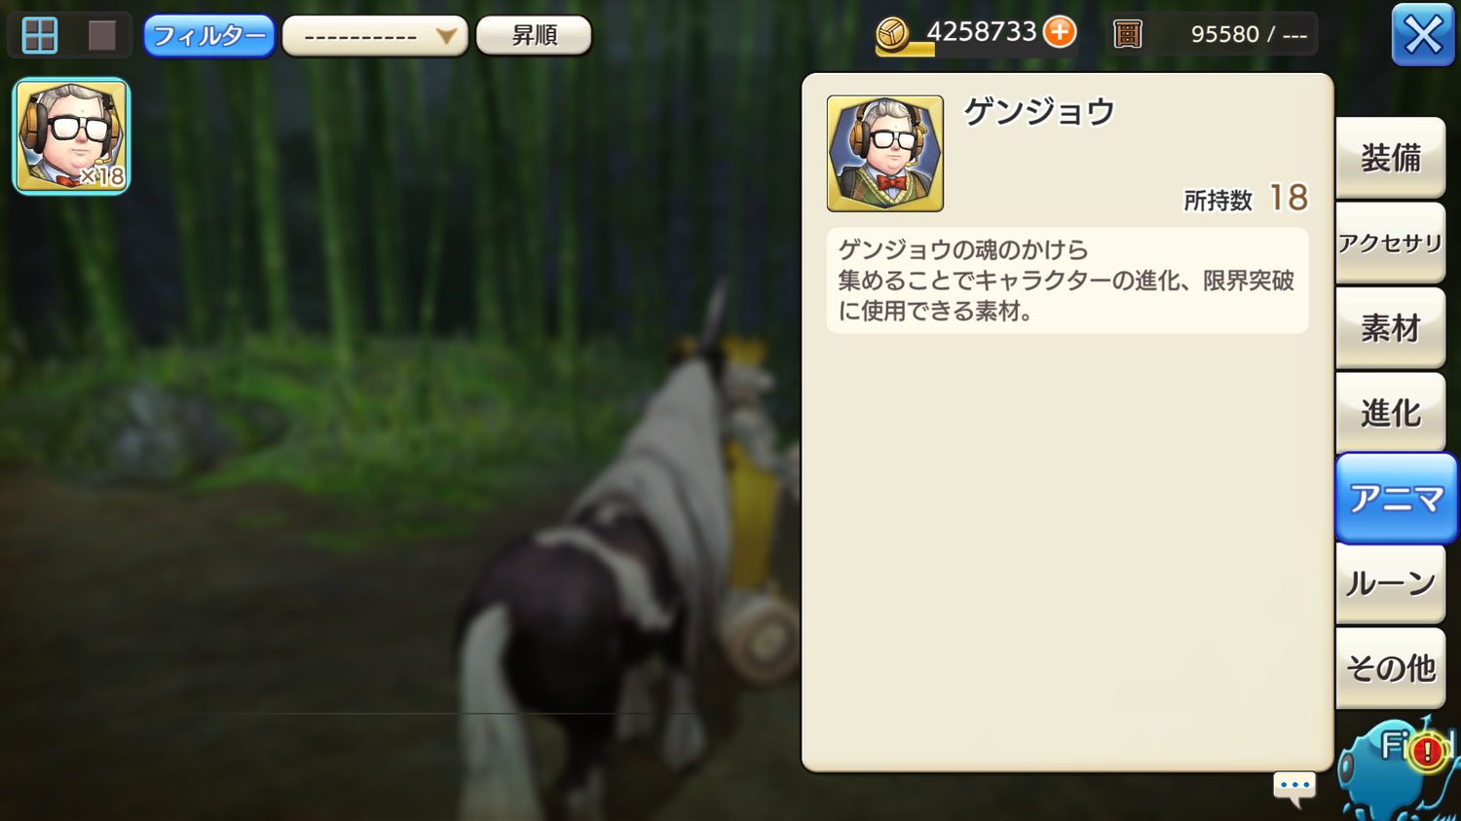The image size is (1461, 821).
Task: Click the storage box capacity icon
Action: click(1127, 34)
